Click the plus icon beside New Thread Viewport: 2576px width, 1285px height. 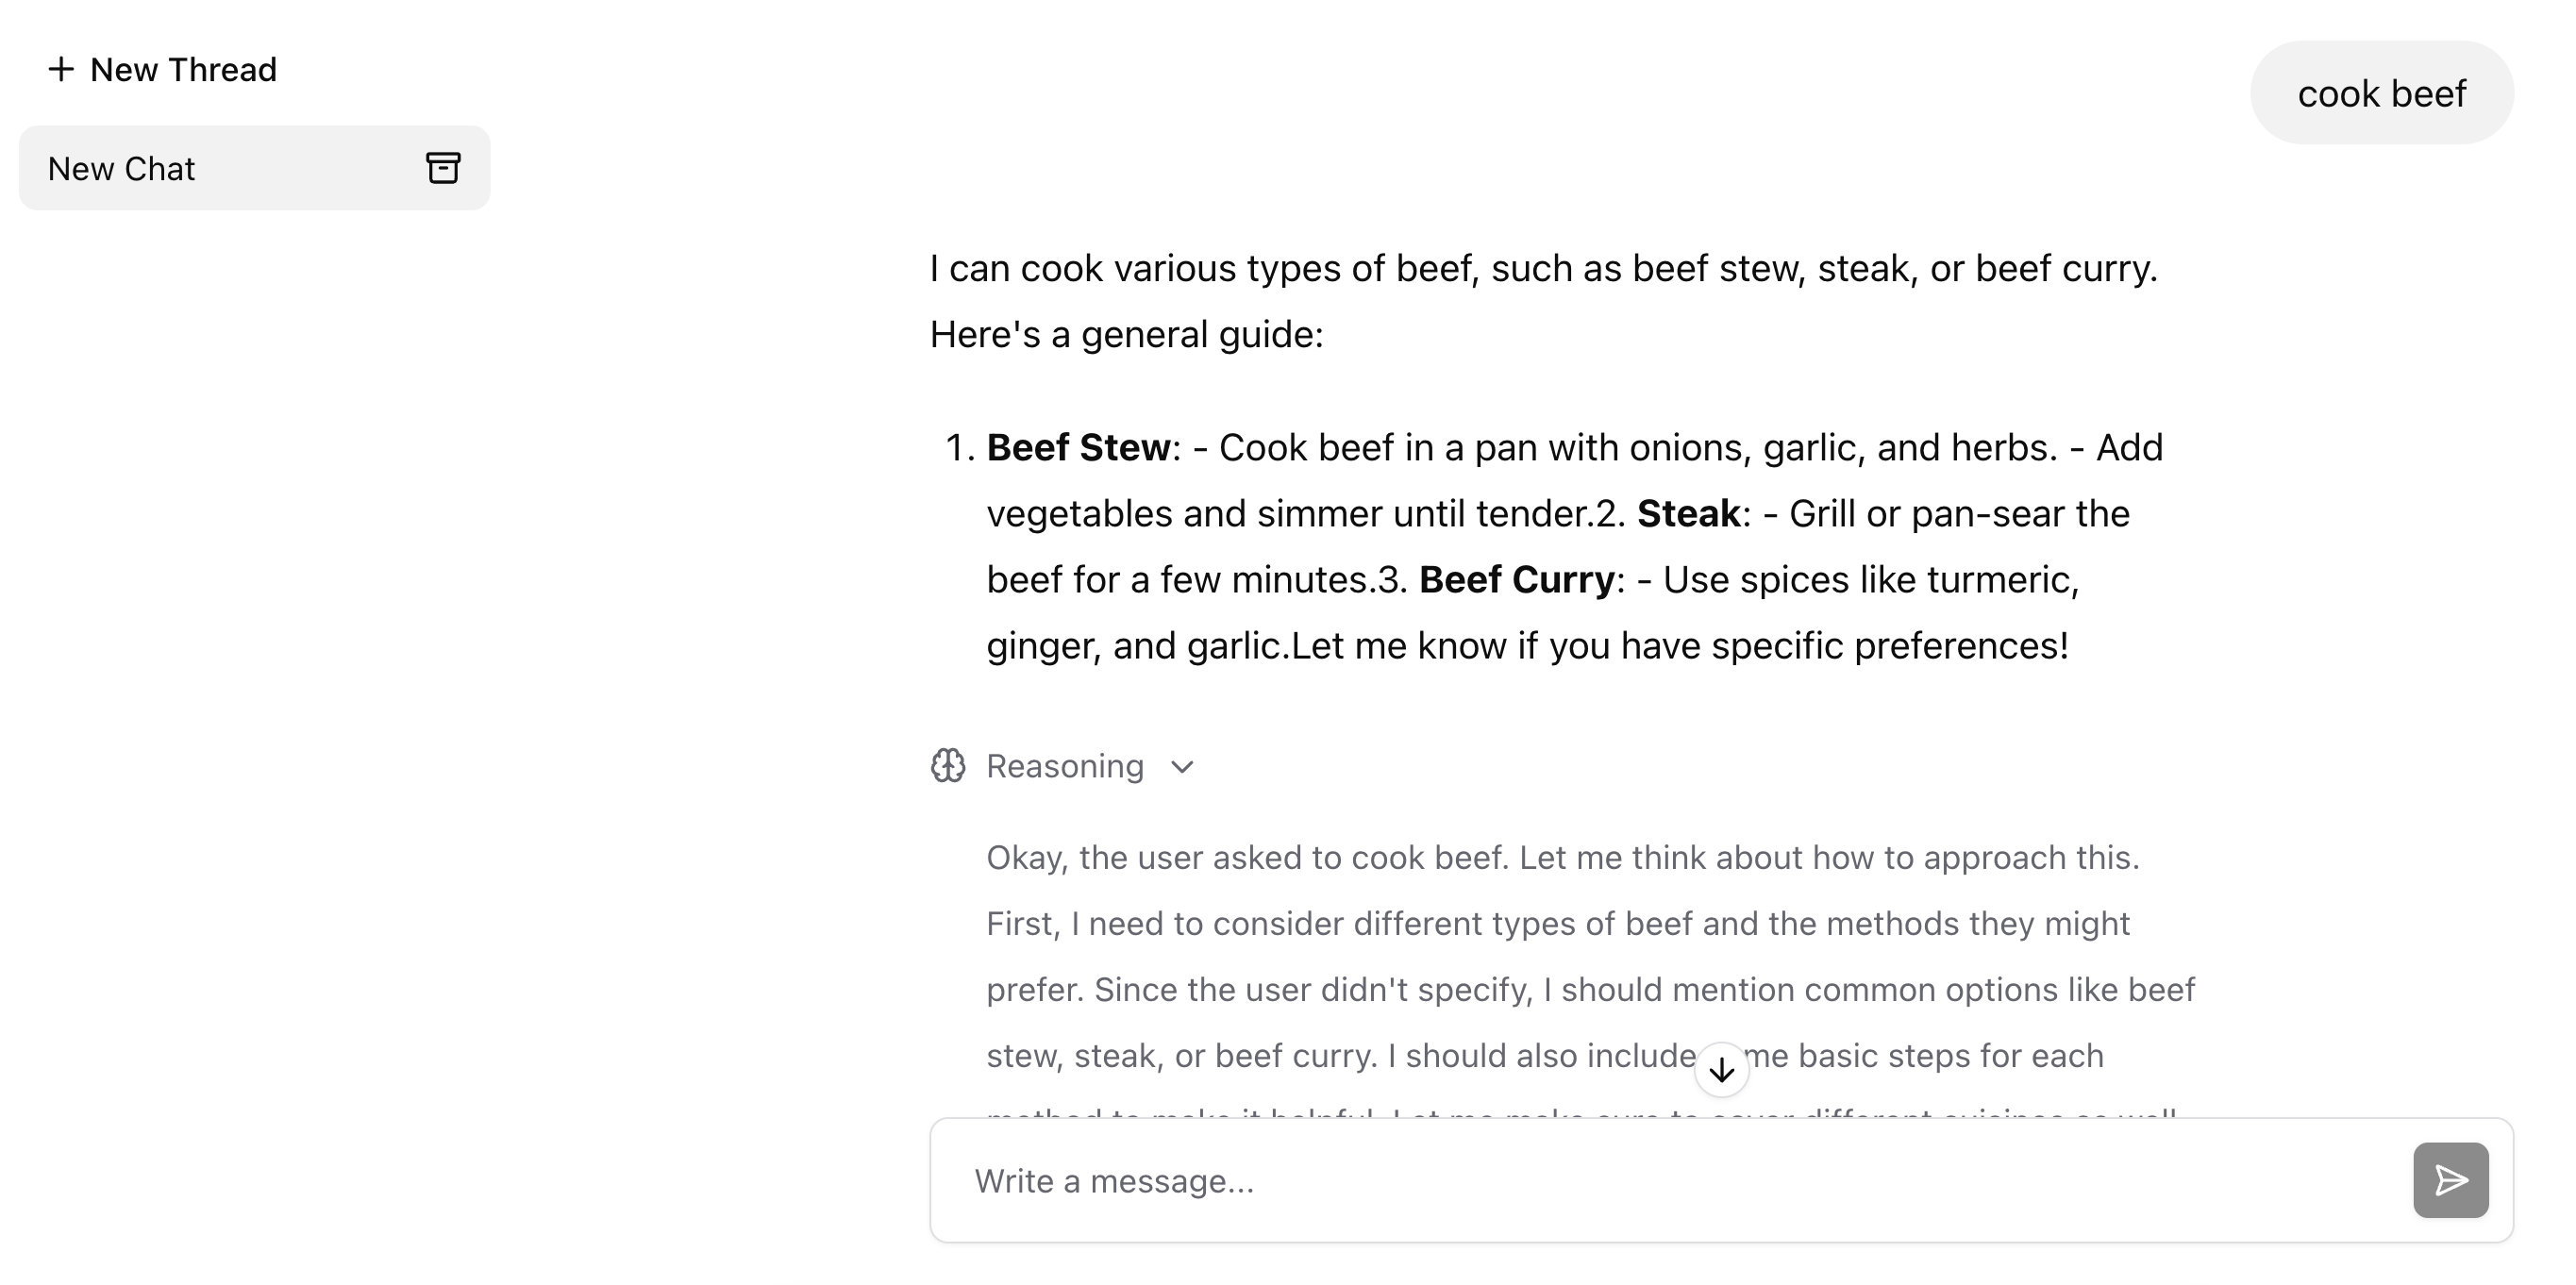point(62,69)
